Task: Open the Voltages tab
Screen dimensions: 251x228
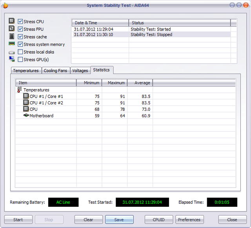Action: click(80, 71)
